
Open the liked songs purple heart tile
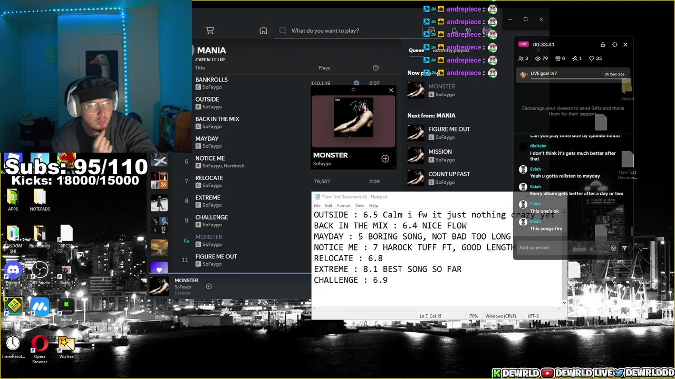(159, 268)
